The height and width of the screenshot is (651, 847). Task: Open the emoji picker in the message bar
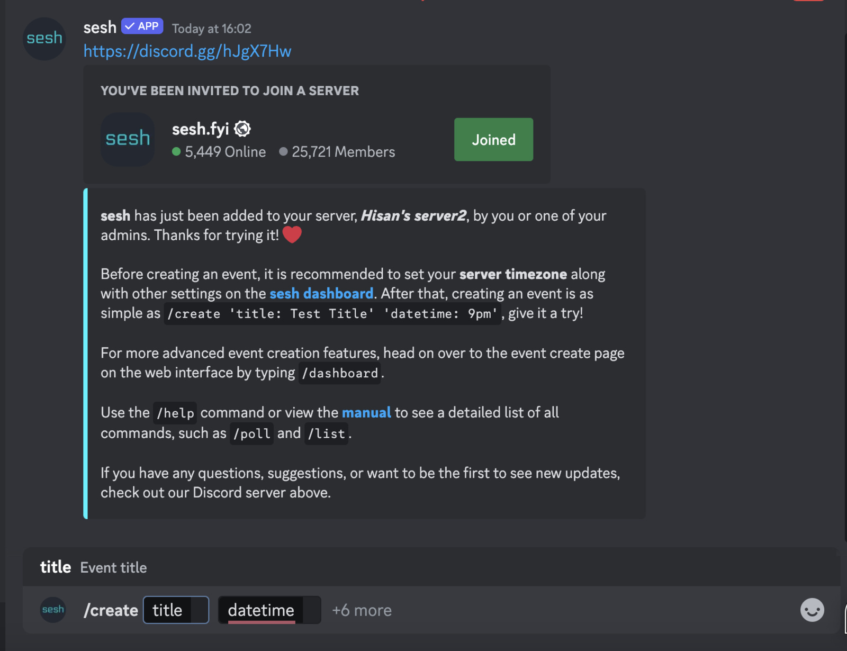click(813, 610)
